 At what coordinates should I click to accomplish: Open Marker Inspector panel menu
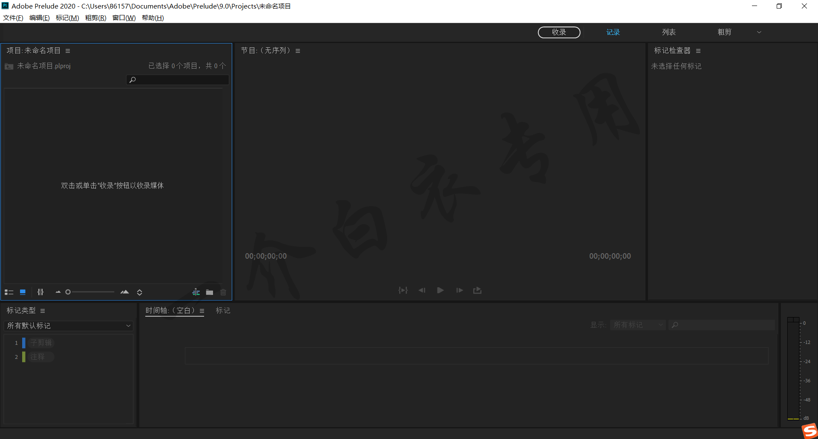698,51
